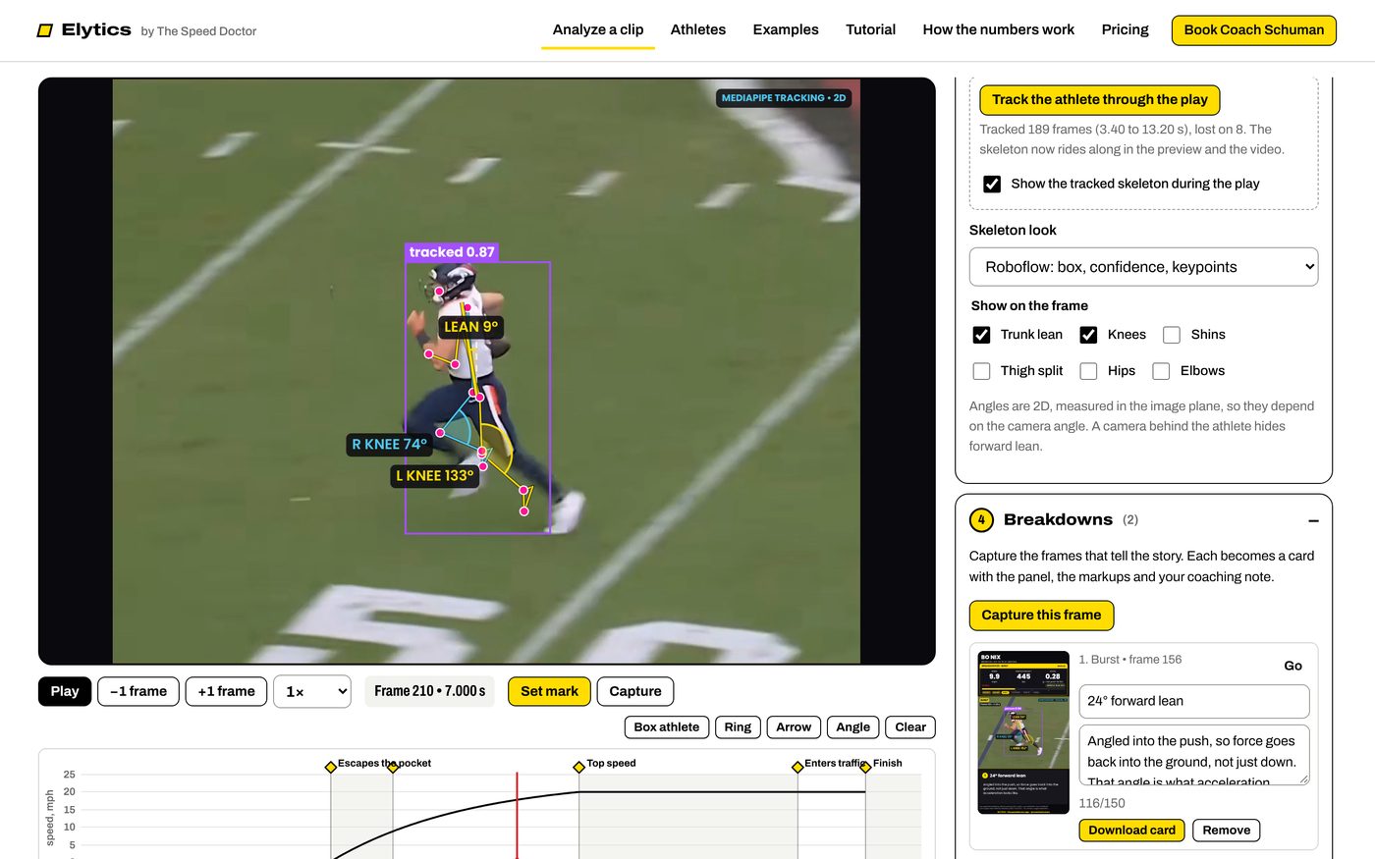Click Go on the Burst breakdown card
The width and height of the screenshot is (1375, 859).
[1293, 666]
